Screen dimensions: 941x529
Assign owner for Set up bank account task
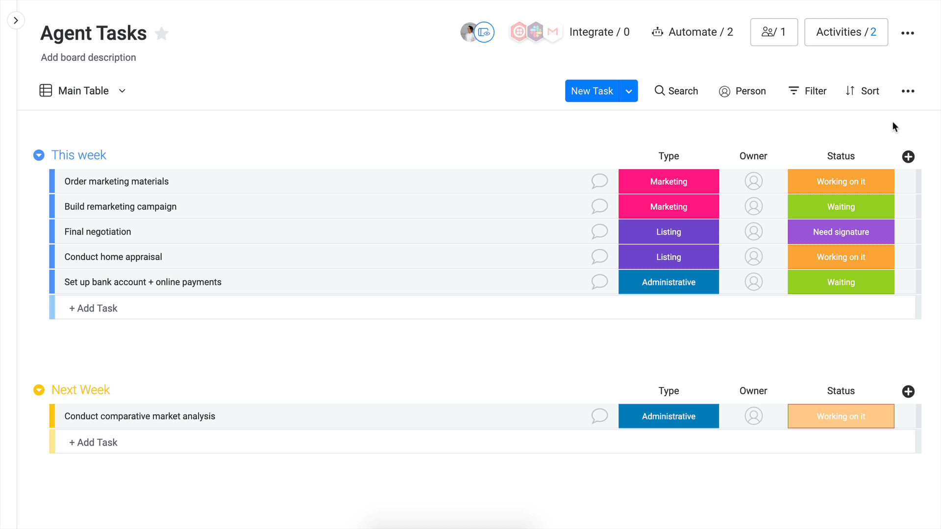tap(753, 282)
